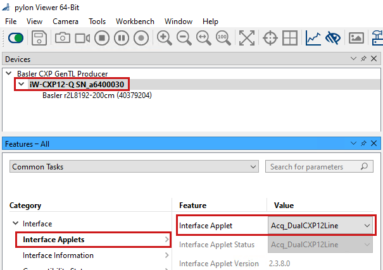
Task: Click the Interface Applet Status label
Action: point(217,245)
